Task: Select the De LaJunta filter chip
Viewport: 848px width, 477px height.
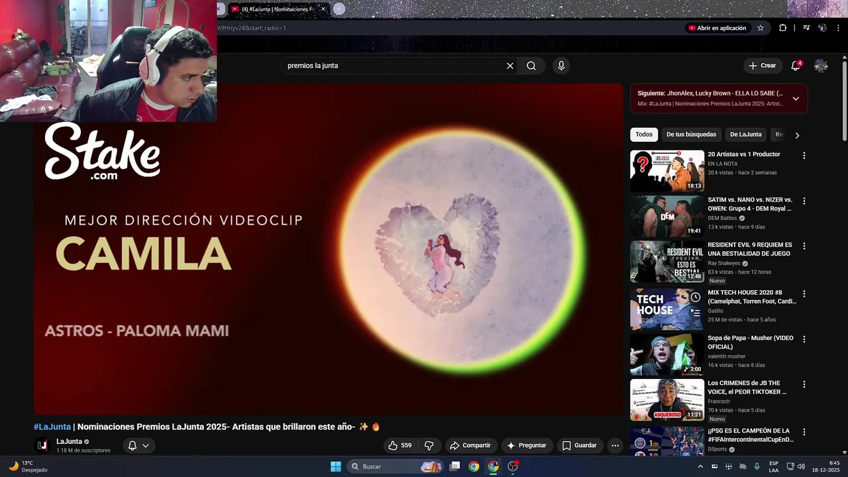Action: tap(746, 134)
